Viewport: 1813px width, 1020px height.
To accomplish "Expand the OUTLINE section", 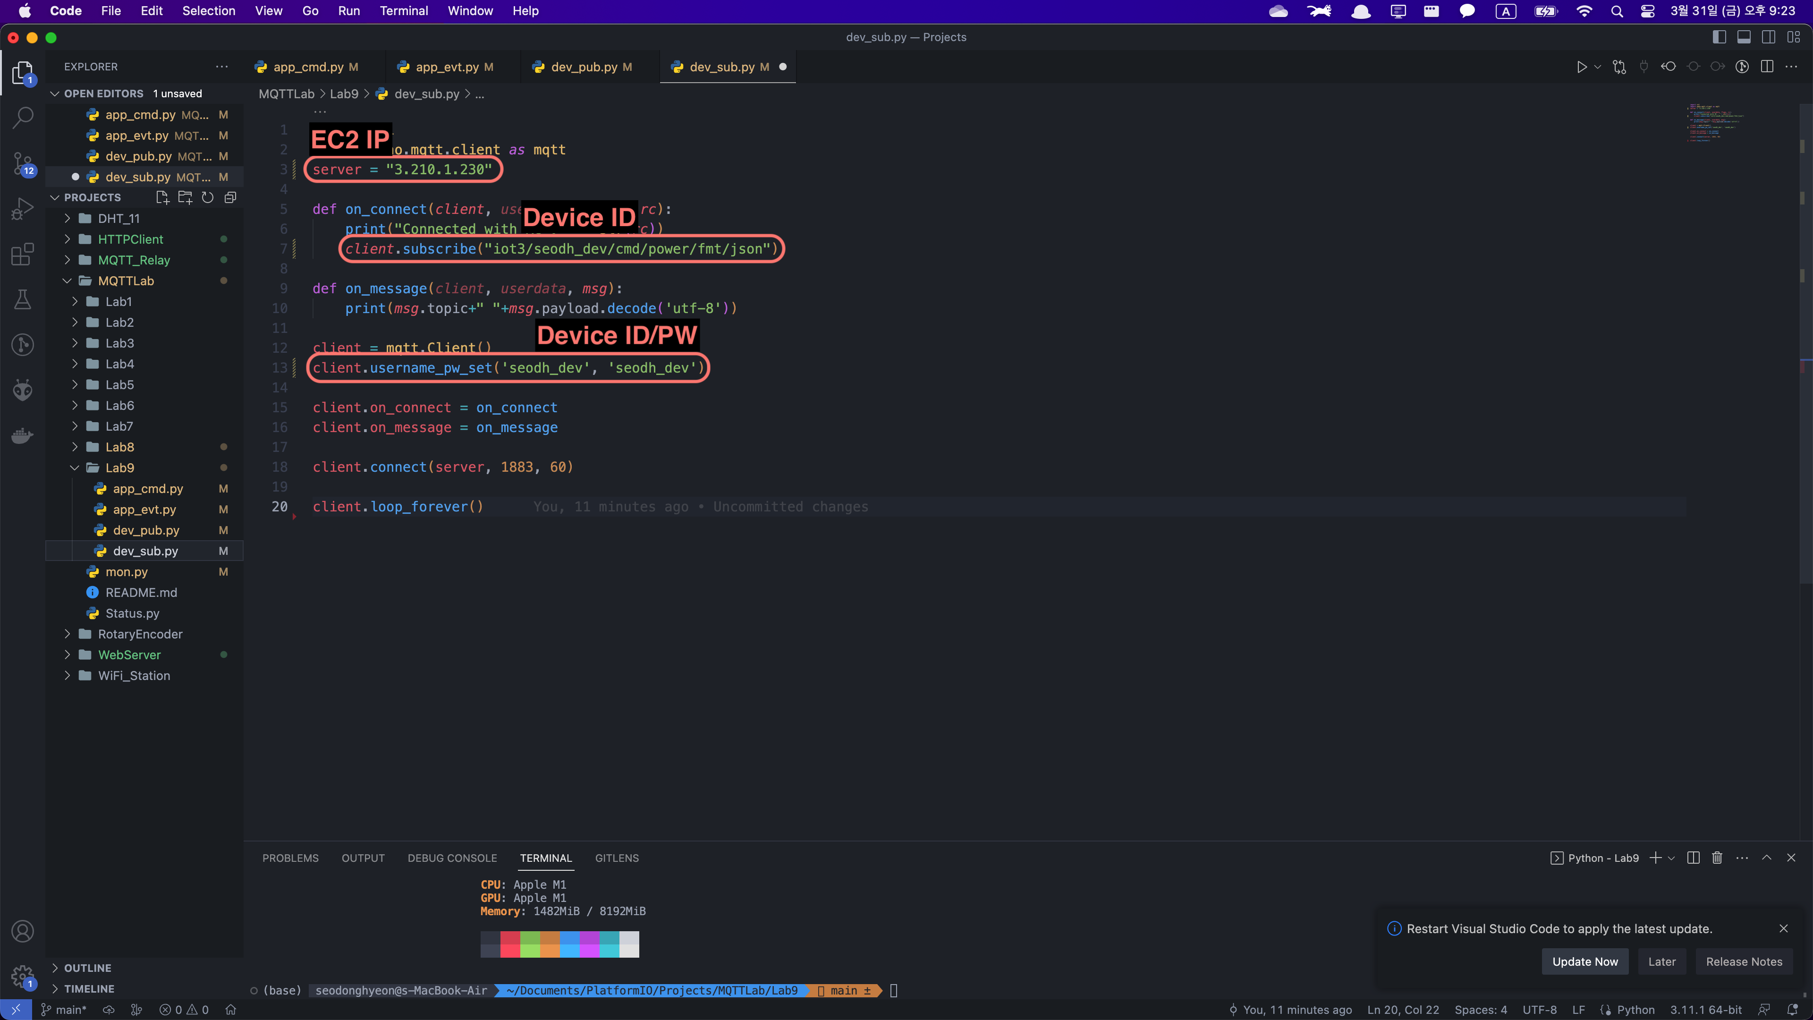I will click(87, 968).
